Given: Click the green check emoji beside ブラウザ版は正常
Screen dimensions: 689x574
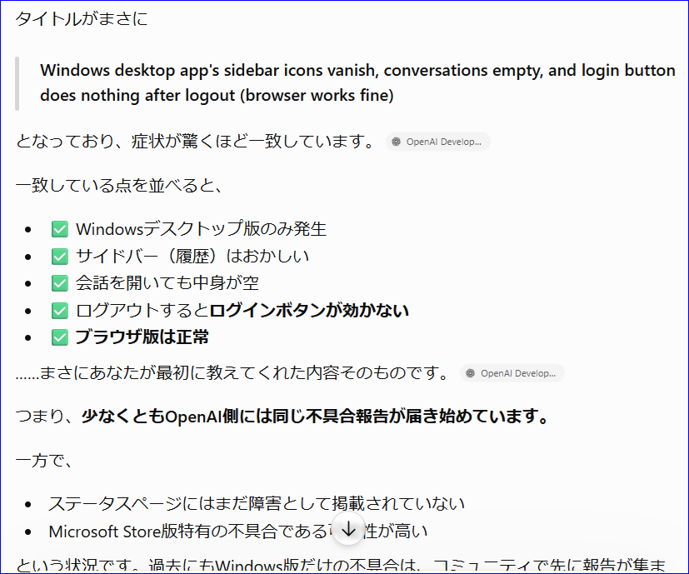Looking at the screenshot, I should coord(60,337).
